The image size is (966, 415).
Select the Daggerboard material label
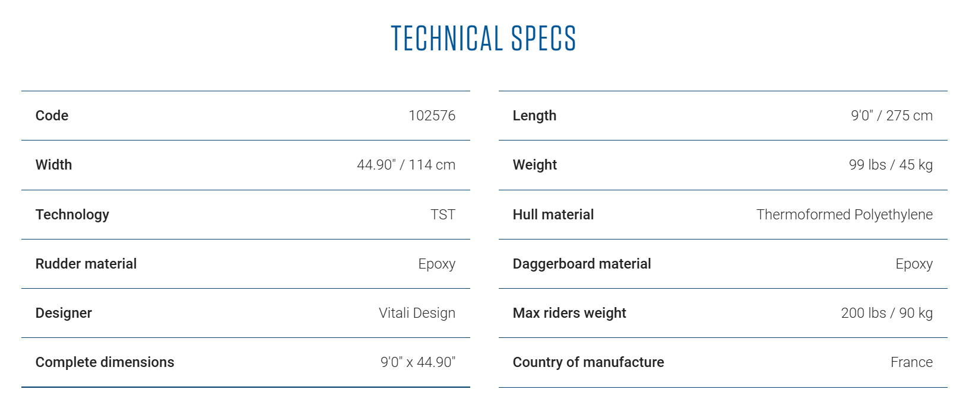tap(582, 264)
